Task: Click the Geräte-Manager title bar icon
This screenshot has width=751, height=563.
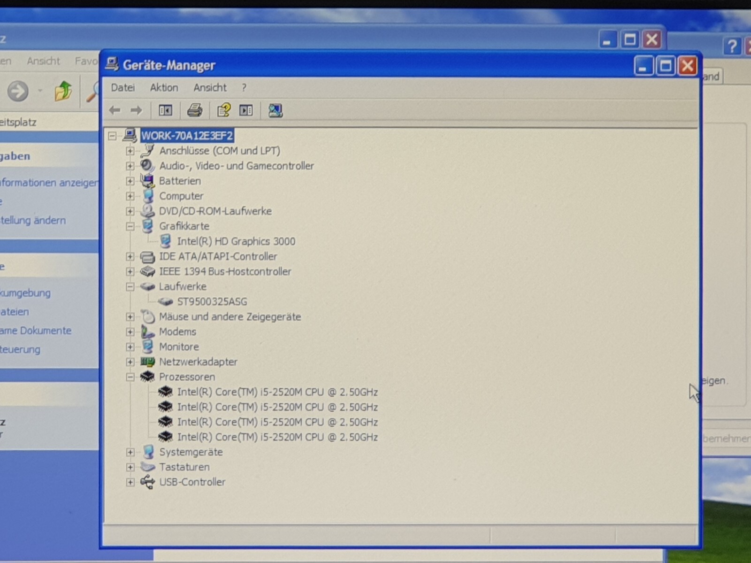Action: (x=112, y=64)
